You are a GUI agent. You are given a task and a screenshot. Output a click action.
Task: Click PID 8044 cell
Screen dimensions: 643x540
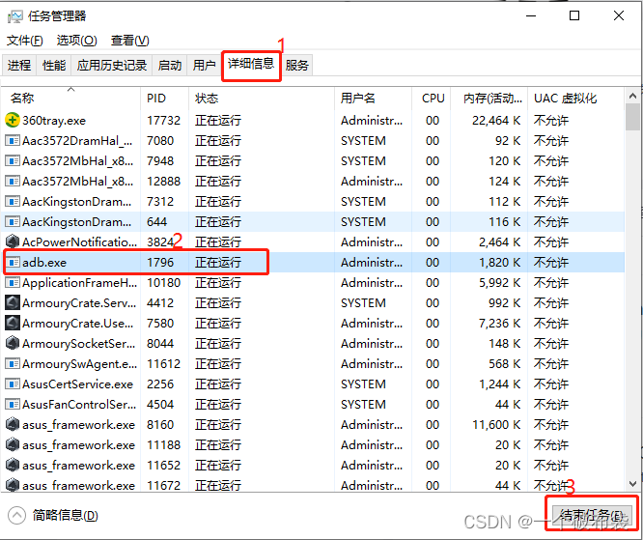point(160,343)
